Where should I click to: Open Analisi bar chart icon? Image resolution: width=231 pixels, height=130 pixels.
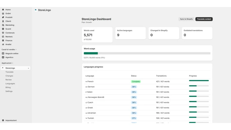click(3, 44)
